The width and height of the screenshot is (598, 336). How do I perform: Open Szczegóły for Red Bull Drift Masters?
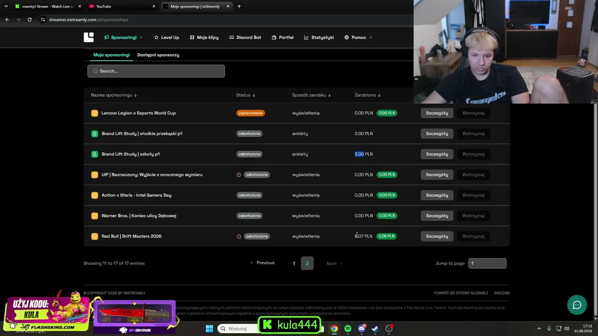click(437, 236)
